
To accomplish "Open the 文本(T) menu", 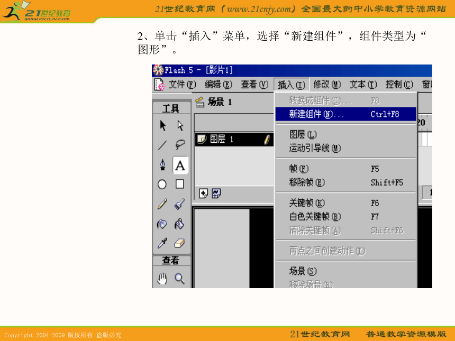I will pyautogui.click(x=363, y=85).
